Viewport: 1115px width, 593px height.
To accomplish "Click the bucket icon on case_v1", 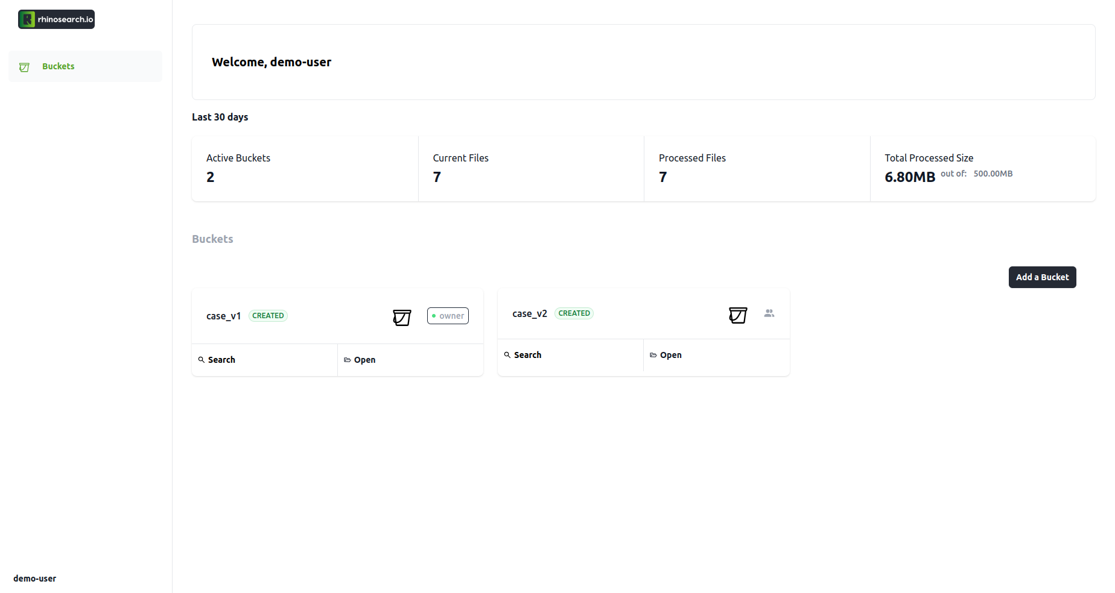I will (x=402, y=317).
